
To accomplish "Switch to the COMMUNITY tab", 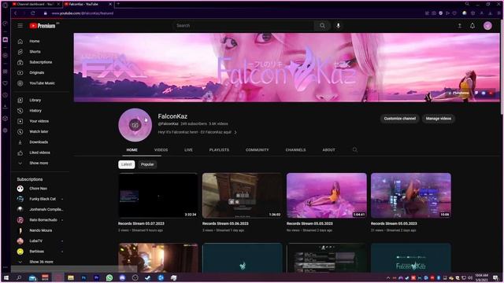I will point(258,150).
